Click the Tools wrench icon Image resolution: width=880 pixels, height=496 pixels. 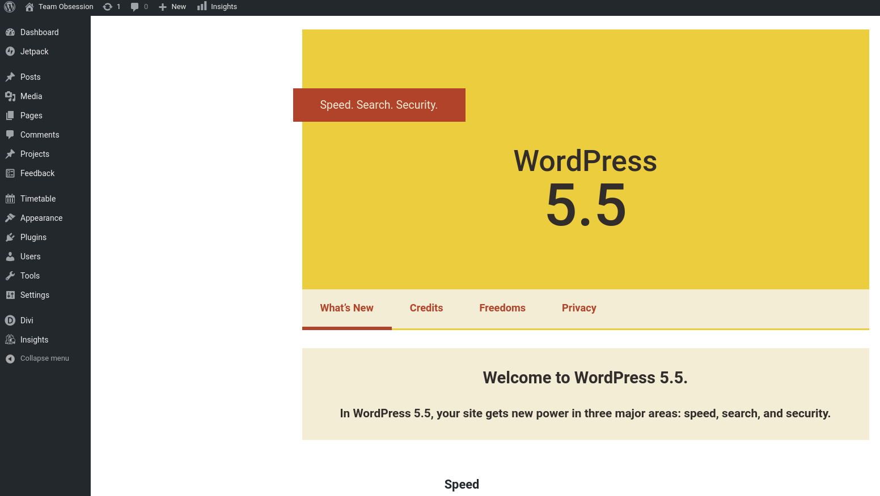(x=10, y=276)
